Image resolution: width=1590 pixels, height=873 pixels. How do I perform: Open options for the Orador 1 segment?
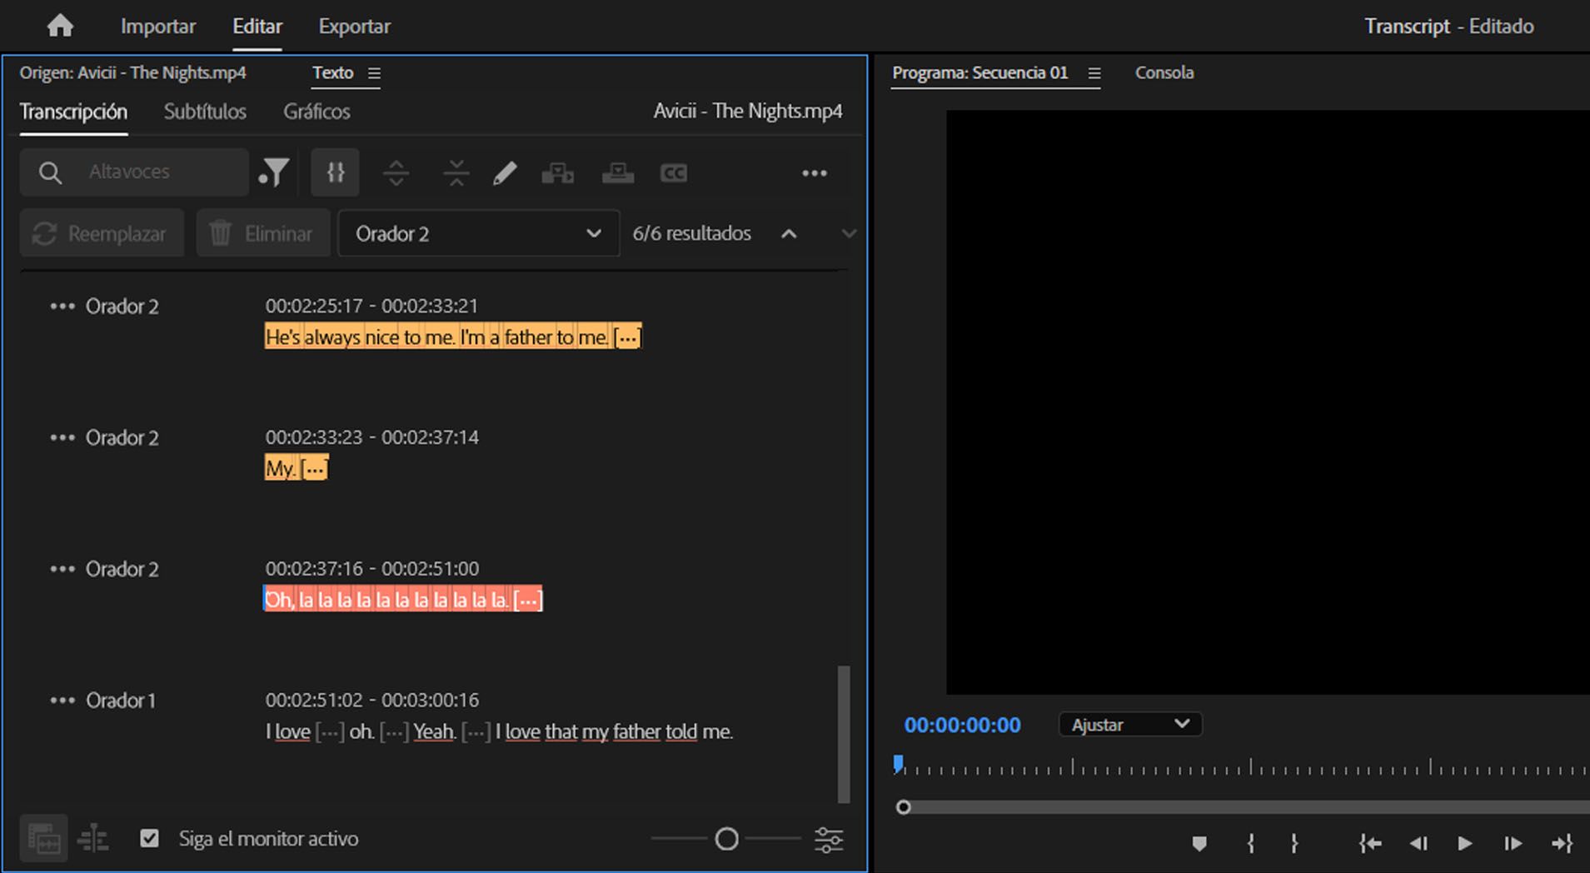pos(62,701)
